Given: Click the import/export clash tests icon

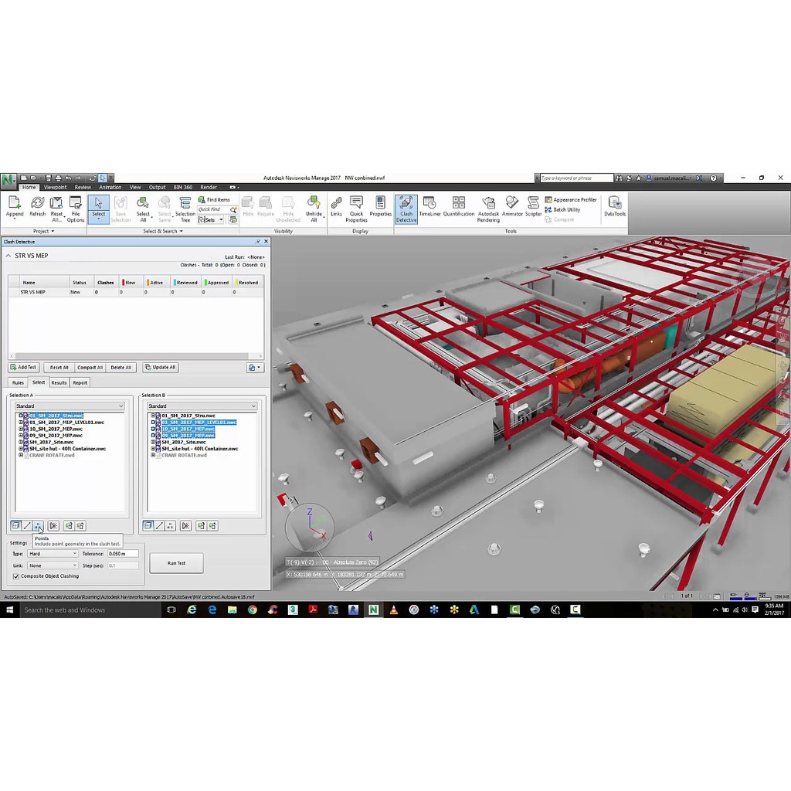Looking at the screenshot, I should tap(254, 367).
